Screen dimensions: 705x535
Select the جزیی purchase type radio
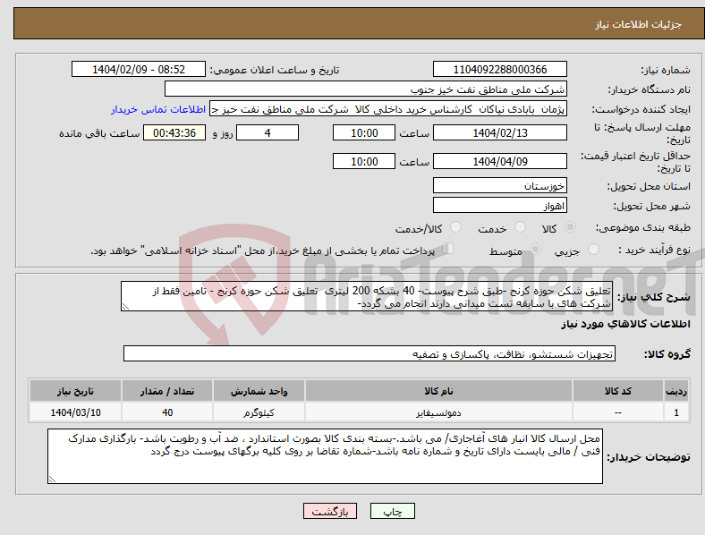click(593, 249)
